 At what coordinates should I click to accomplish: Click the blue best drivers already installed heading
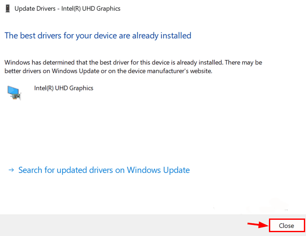click(98, 35)
